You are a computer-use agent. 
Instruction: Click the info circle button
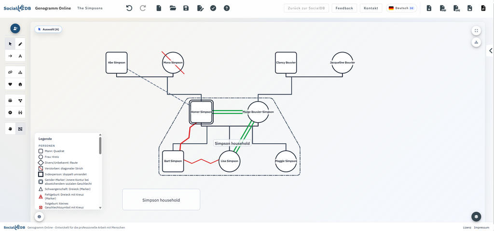coord(39,217)
